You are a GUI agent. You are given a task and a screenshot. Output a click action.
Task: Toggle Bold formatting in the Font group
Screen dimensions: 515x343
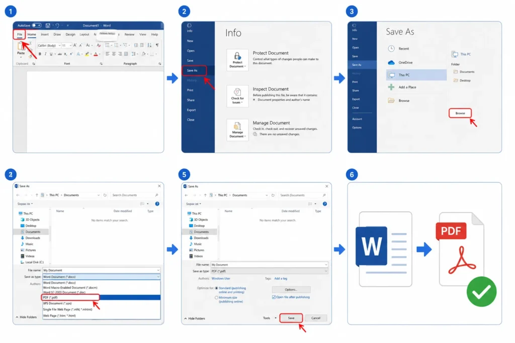tap(40, 54)
